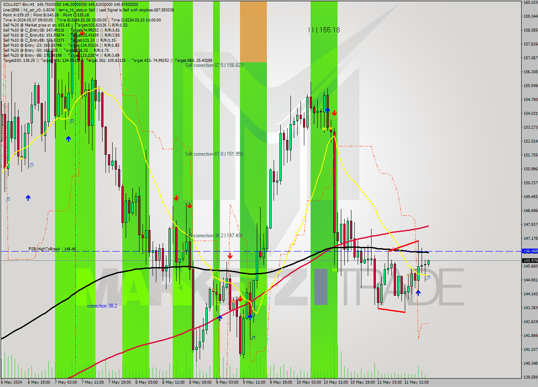This screenshot has width=538, height=387.
Task: Click the 145.970 current price tag
Action: 530,260
